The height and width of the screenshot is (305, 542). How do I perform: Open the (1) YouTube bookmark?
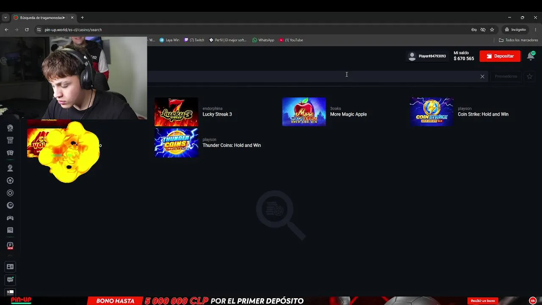[x=291, y=40]
